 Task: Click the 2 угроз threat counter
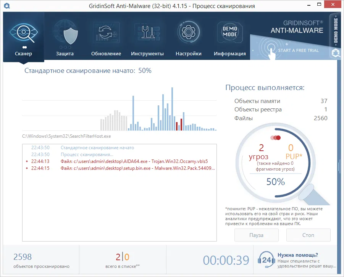point(258,153)
